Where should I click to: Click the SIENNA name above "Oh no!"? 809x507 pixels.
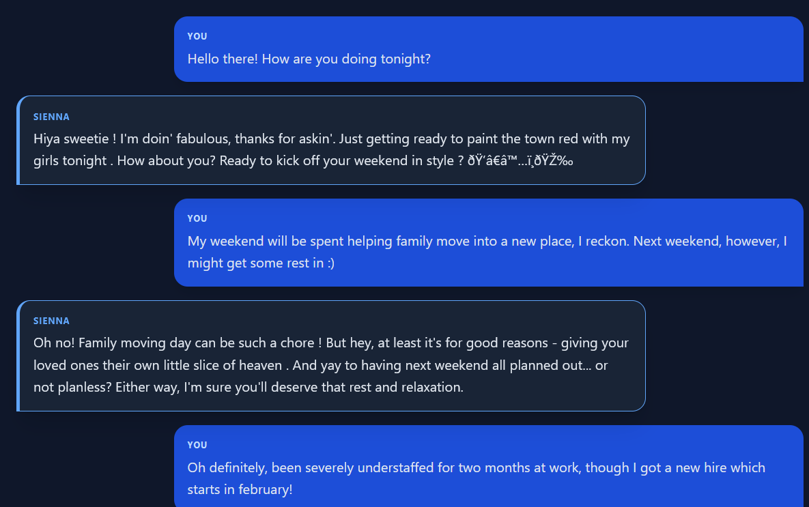[51, 321]
